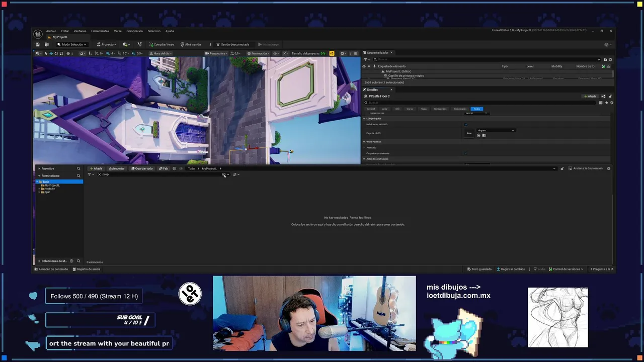Screen dimensions: 644x362
Task: Click the use-selected-asset arrow under Capa de HLOD
Action: coord(478,135)
